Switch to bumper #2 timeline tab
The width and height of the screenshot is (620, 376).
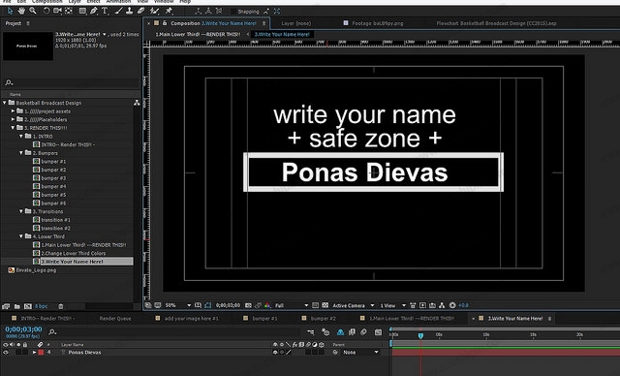[x=323, y=318]
